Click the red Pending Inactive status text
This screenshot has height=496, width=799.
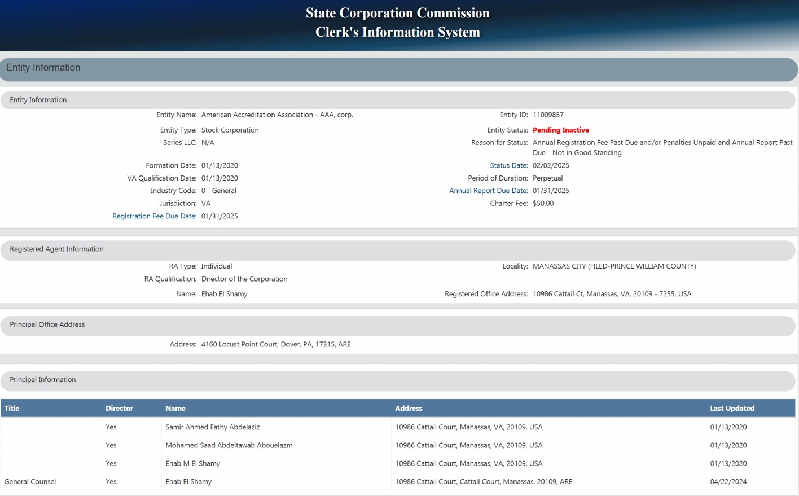(x=560, y=130)
